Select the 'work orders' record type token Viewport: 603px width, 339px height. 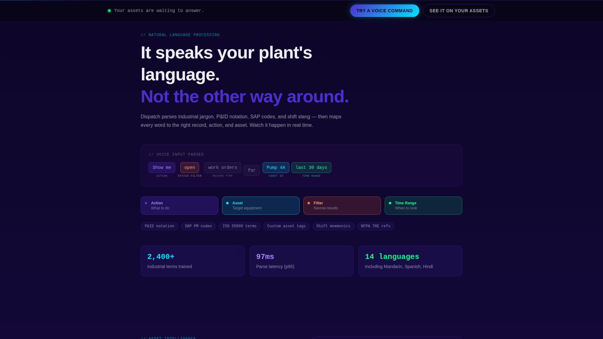click(223, 168)
